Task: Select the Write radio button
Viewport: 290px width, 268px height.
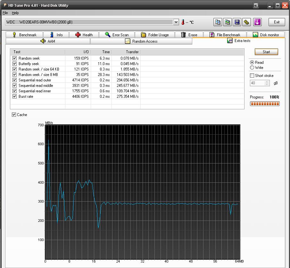Action: [x=252, y=68]
